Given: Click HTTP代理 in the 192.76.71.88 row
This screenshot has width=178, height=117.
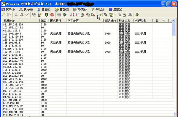Looking at the screenshot, I should 141,52.
